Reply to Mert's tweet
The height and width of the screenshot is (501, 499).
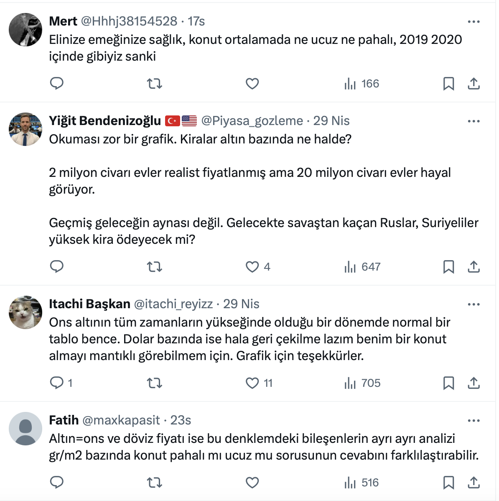pyautogui.click(x=57, y=84)
